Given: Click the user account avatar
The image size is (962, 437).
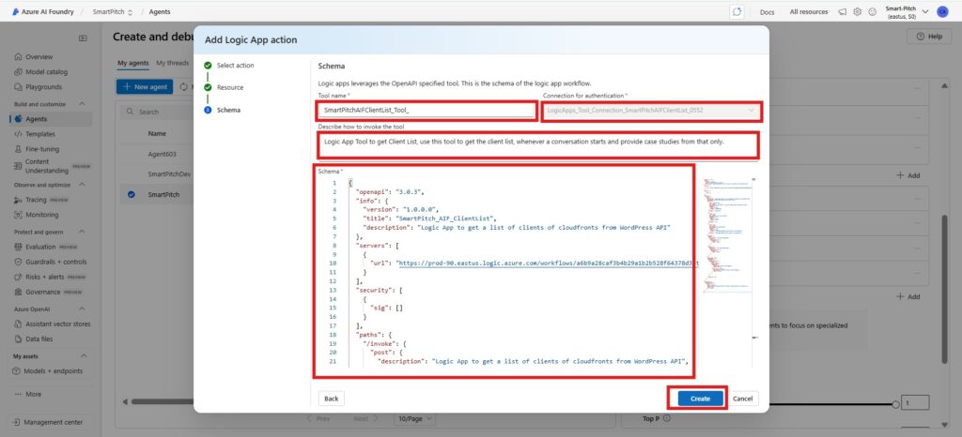Looking at the screenshot, I should [941, 11].
